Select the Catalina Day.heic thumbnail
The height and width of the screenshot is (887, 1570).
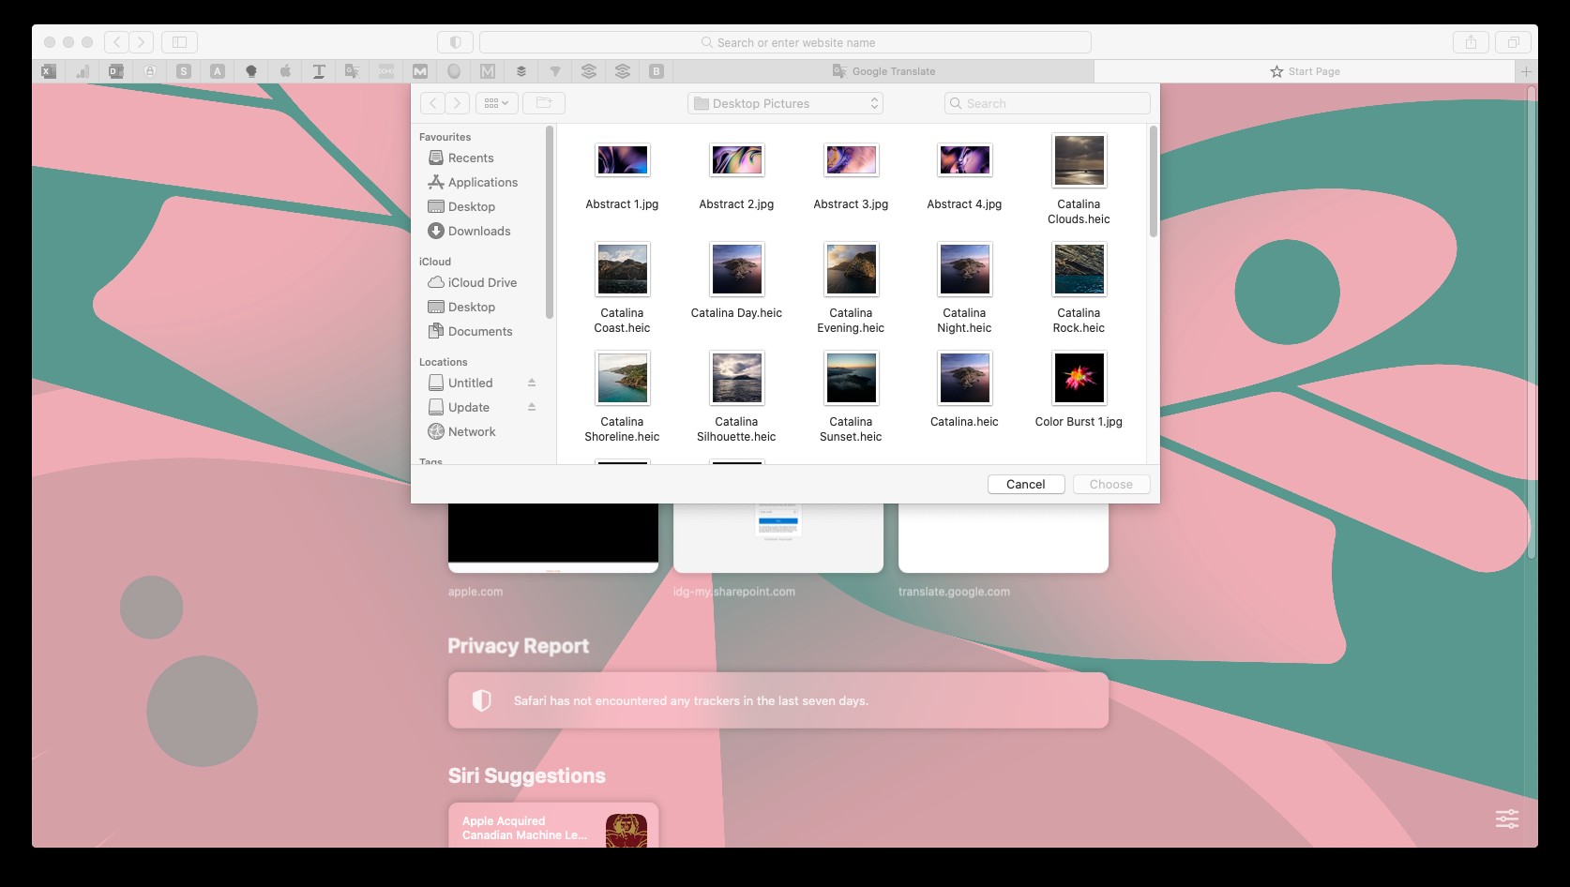point(736,269)
